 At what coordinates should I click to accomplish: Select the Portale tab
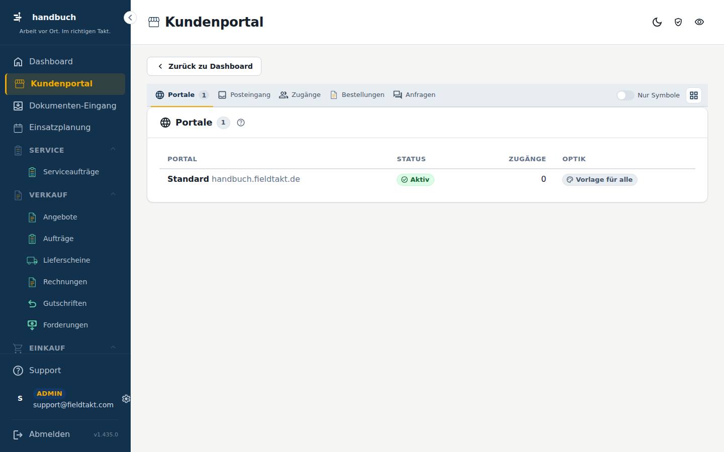(x=182, y=95)
